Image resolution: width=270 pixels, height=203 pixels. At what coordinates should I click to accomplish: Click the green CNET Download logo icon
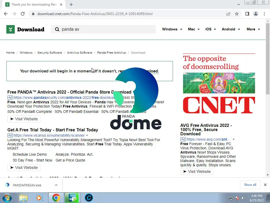[x=11, y=29]
